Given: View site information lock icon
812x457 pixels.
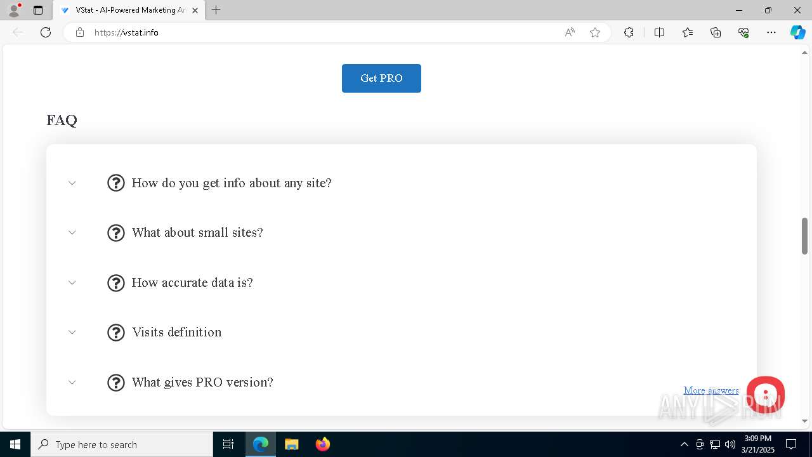Looking at the screenshot, I should [x=80, y=32].
